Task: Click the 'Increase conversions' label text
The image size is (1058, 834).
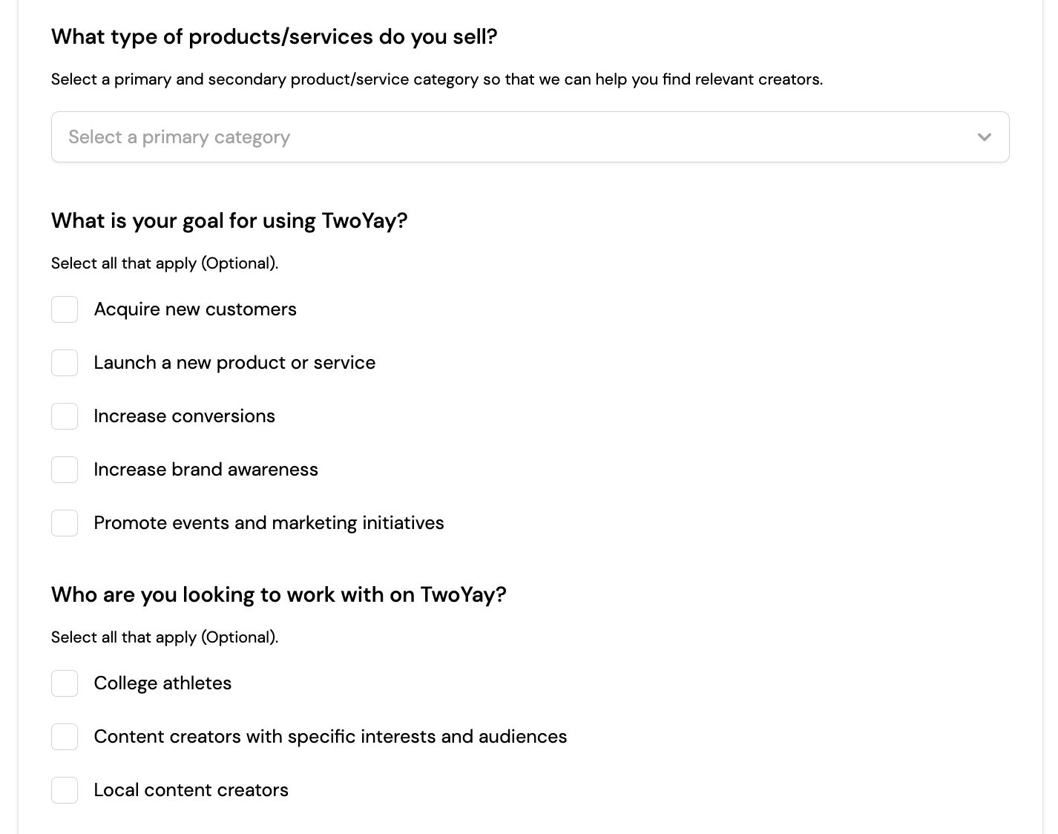Action: pos(184,416)
